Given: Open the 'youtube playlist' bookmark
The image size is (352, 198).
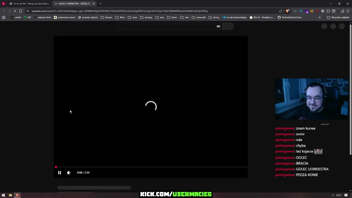Looking at the screenshot, I should 88,17.
